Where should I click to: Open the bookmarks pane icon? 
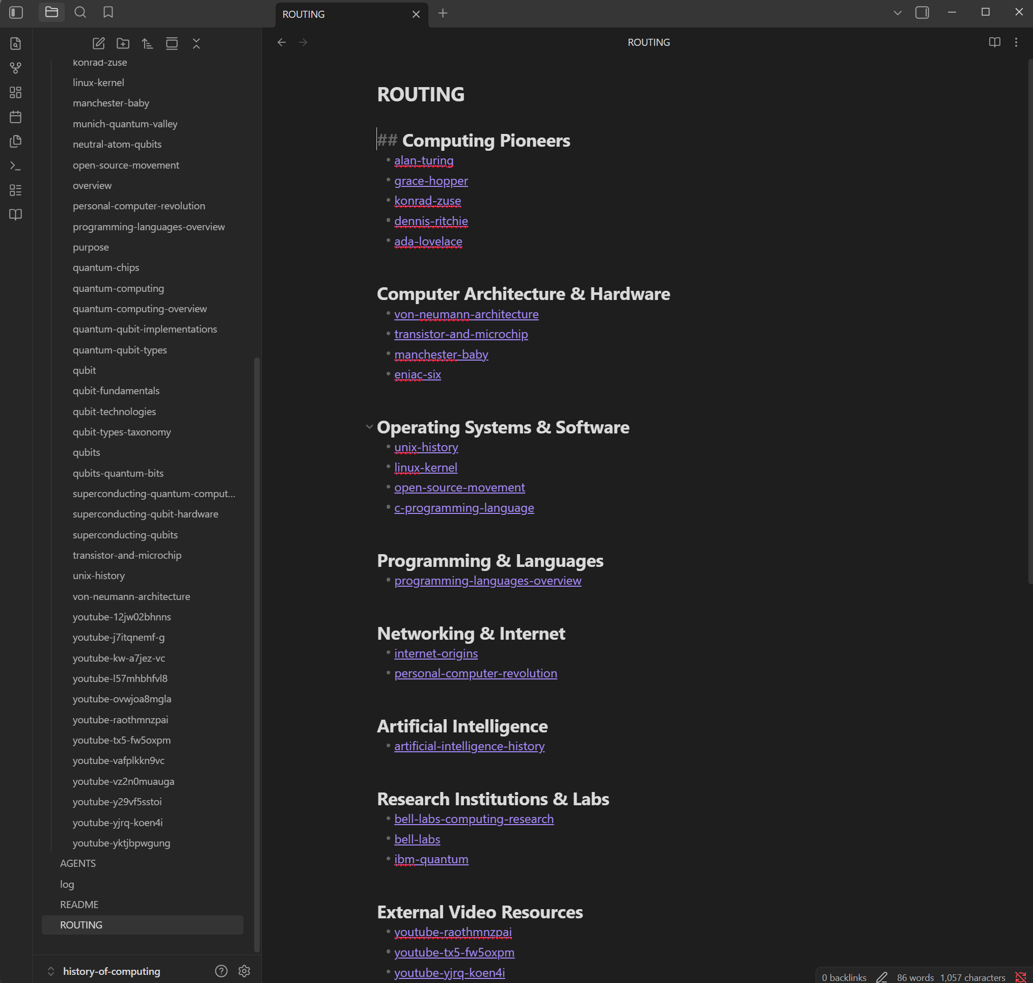tap(108, 12)
